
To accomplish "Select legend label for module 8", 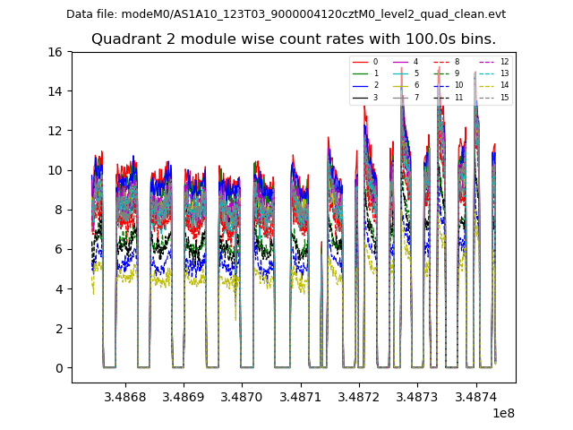I will click(457, 62).
